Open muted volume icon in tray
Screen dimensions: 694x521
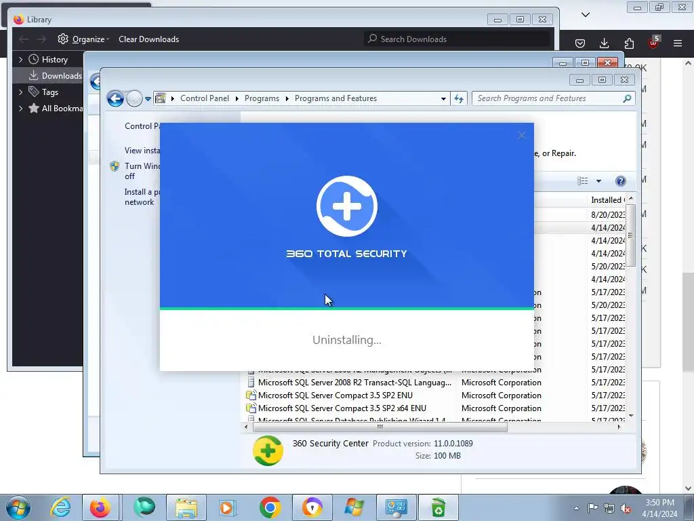coord(626,508)
